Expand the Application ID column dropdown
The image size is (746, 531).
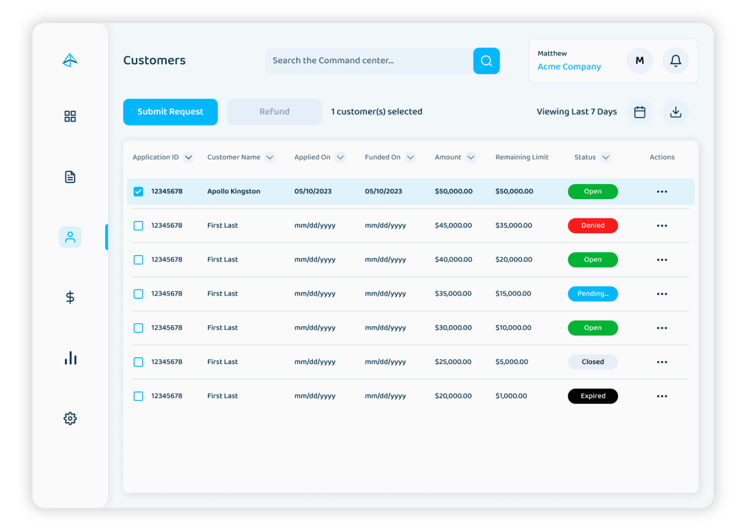189,158
